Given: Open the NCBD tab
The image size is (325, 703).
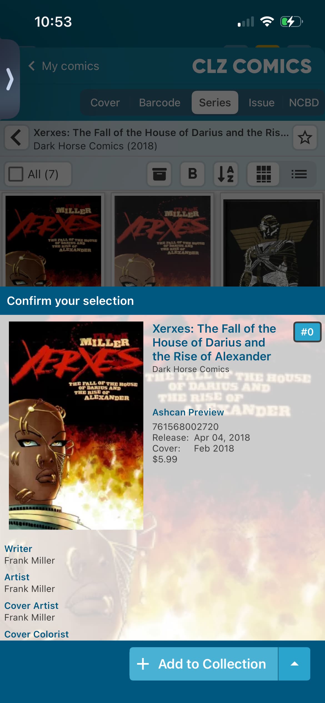Looking at the screenshot, I should 304,102.
